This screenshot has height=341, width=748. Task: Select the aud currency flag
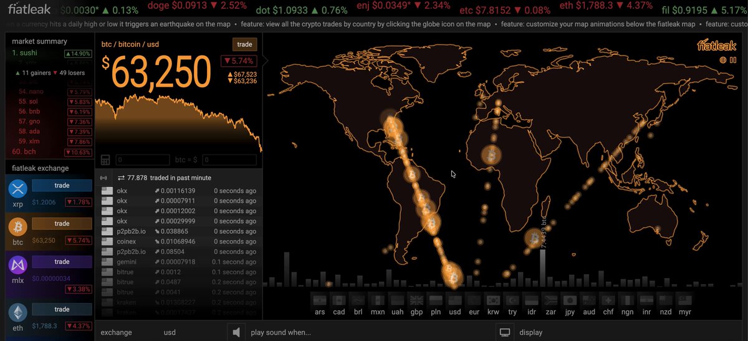588,300
